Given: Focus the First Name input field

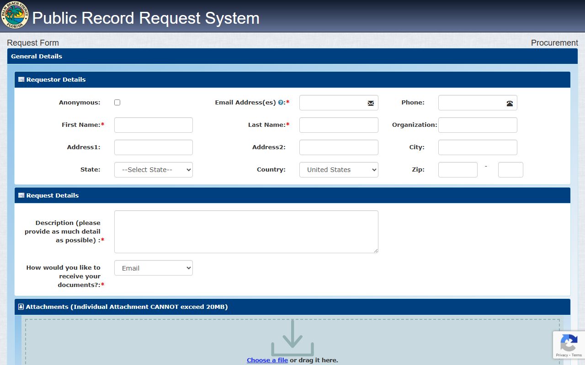Looking at the screenshot, I should 154,125.
